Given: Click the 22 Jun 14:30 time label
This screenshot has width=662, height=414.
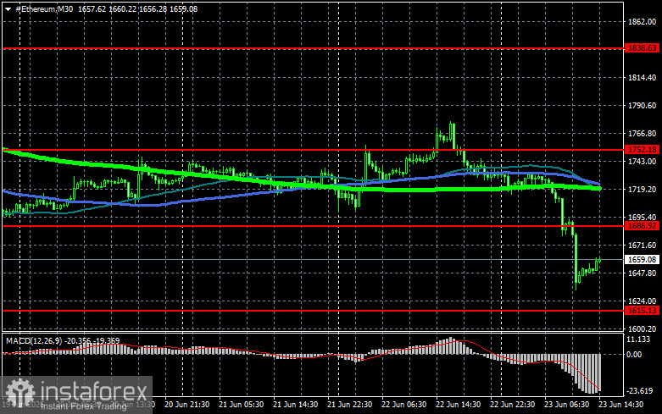Looking at the screenshot, I should [458, 405].
